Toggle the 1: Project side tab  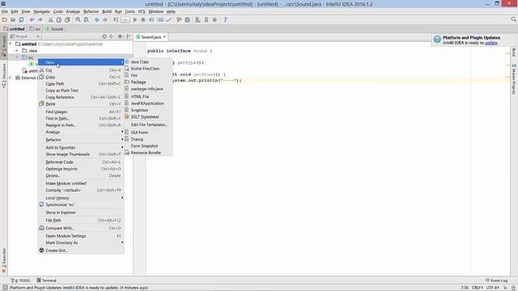3,45
